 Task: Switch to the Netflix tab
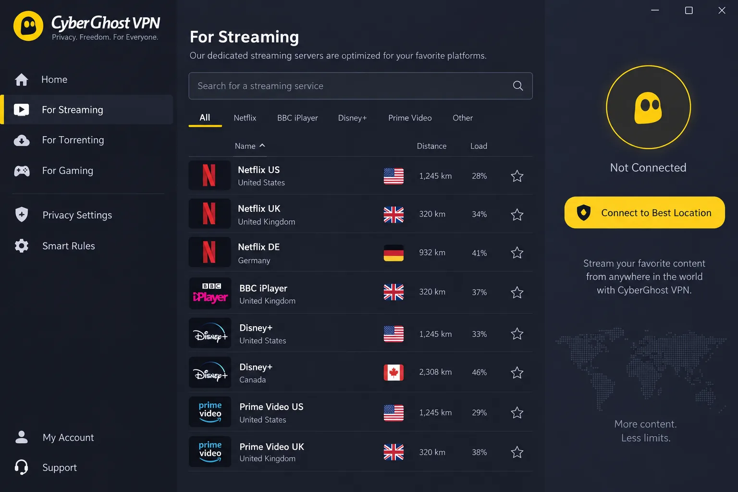tap(245, 118)
